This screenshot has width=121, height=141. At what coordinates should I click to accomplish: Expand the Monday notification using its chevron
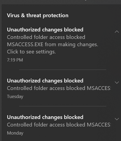[117, 119]
